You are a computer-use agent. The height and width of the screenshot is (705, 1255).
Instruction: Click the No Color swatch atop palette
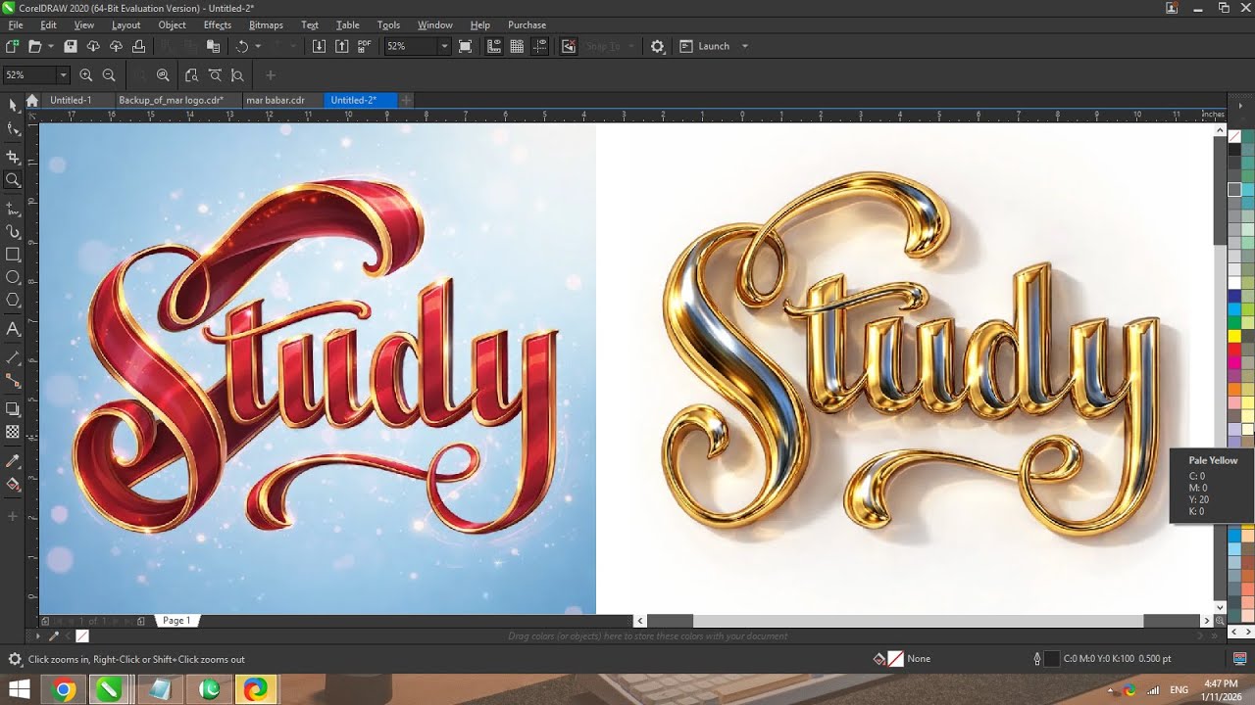pyautogui.click(x=1234, y=136)
